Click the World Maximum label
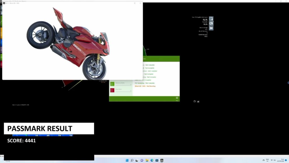 (x=203, y=35)
